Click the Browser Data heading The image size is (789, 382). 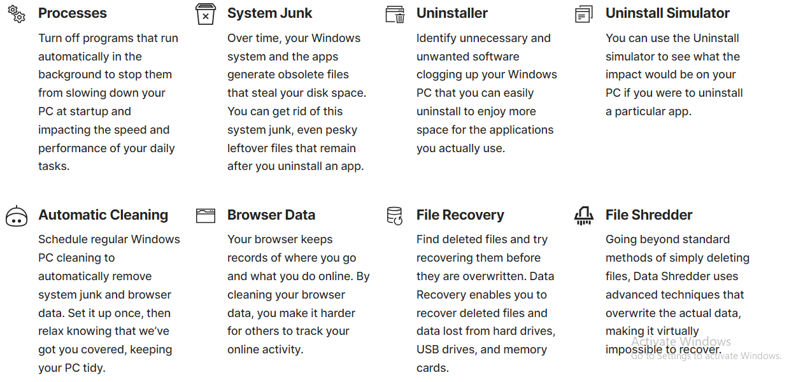click(271, 215)
